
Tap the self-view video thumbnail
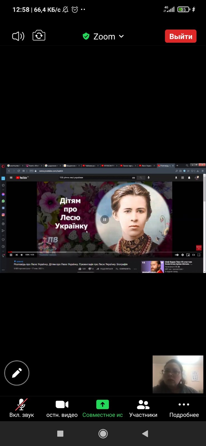click(x=178, y=374)
